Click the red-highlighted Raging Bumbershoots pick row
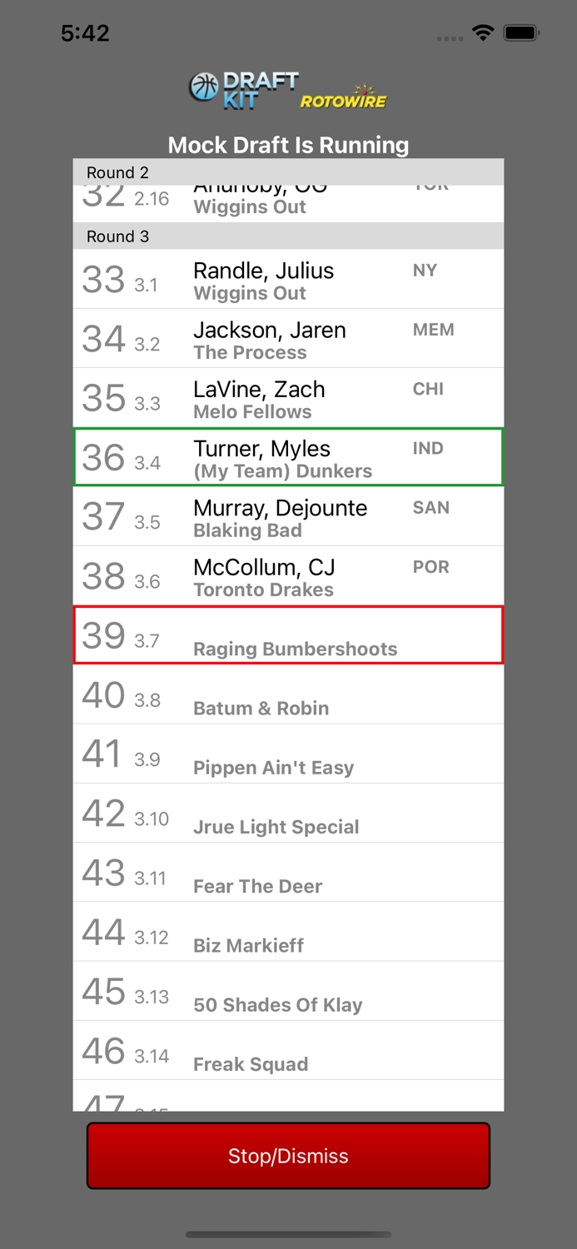The height and width of the screenshot is (1249, 577). click(x=288, y=634)
